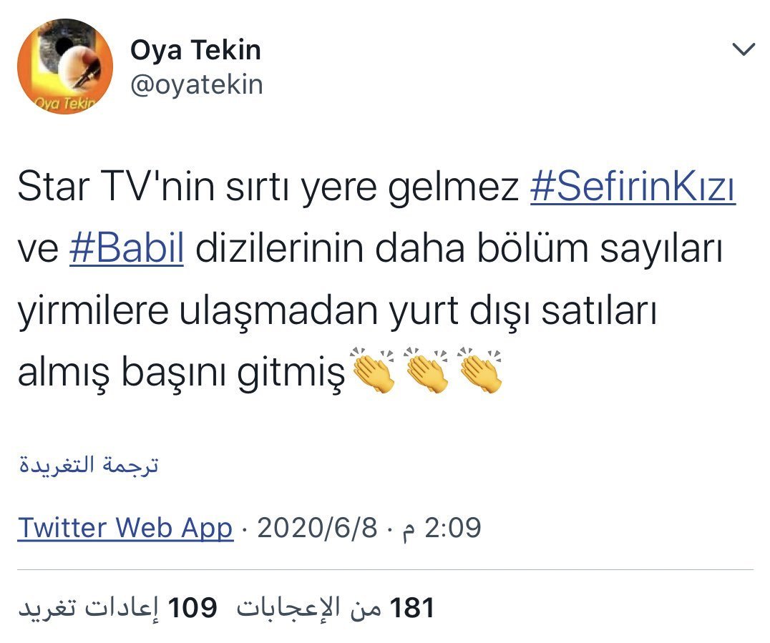Click the first clapping hands emoji
Screen dimensions: 770x643
(x=374, y=370)
